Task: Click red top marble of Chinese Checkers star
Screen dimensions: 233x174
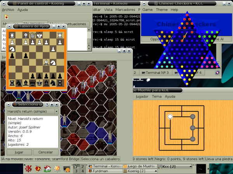Action: pos(187,15)
